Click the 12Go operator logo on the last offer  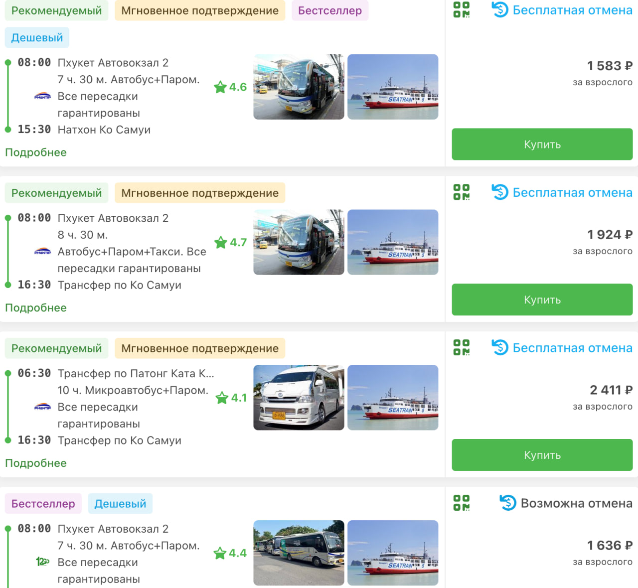coord(42,562)
